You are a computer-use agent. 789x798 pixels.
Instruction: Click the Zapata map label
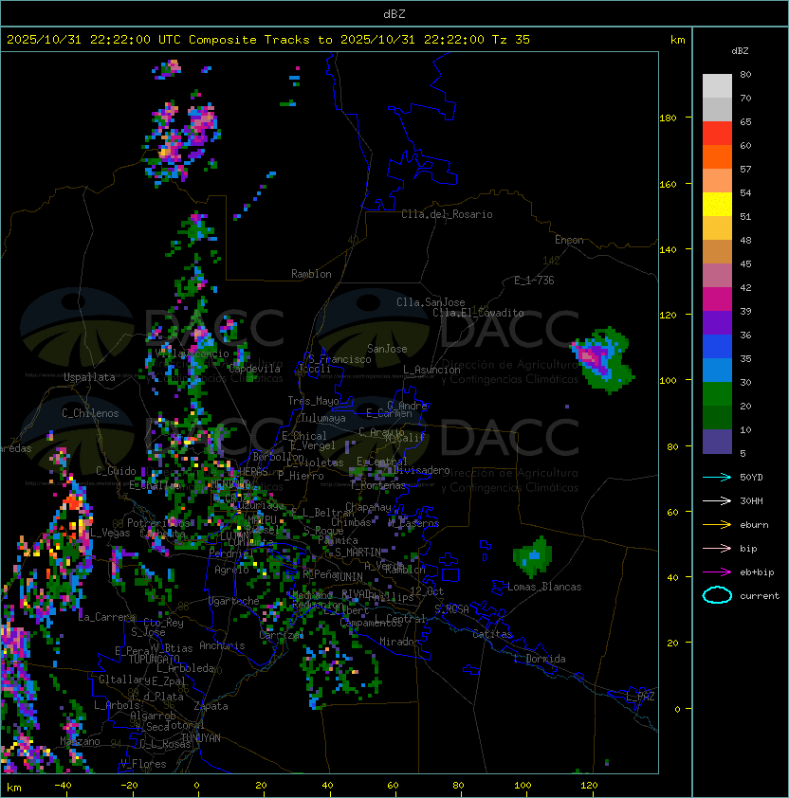pyautogui.click(x=211, y=706)
